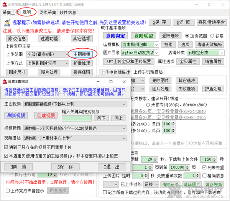The width and height of the screenshot is (230, 201).
Task: Expand the 上传范围 dropdown
Action: click(x=66, y=54)
